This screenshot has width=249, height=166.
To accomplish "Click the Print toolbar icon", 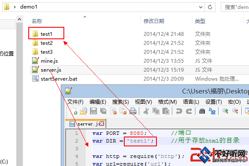I will pyautogui.click(x=133, y=111).
